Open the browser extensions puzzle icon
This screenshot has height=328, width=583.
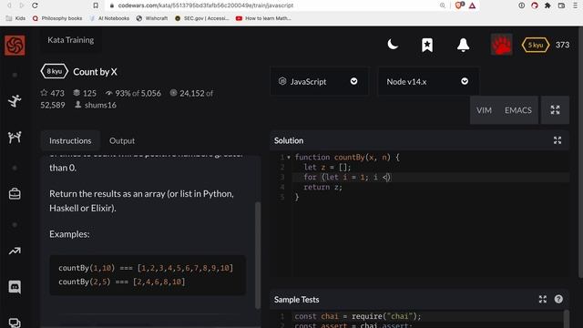pos(547,5)
